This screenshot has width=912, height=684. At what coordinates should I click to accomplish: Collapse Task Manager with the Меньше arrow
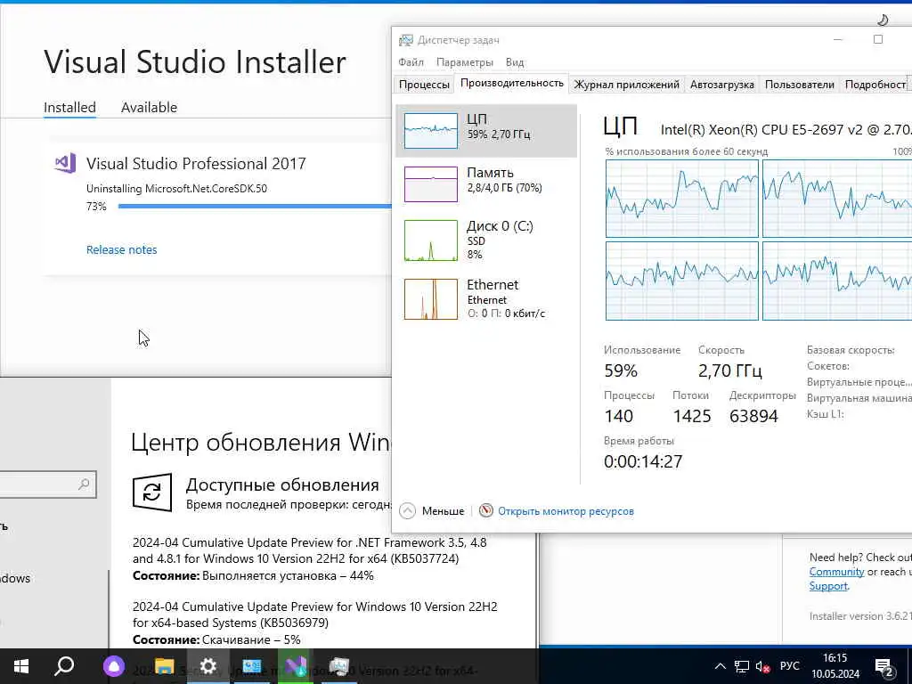408,511
